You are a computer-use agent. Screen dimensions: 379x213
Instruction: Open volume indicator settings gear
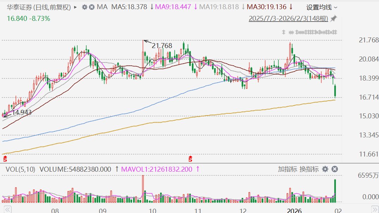325,169
